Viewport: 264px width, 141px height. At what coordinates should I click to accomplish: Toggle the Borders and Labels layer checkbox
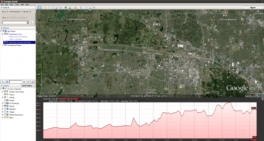[x=5, y=92]
